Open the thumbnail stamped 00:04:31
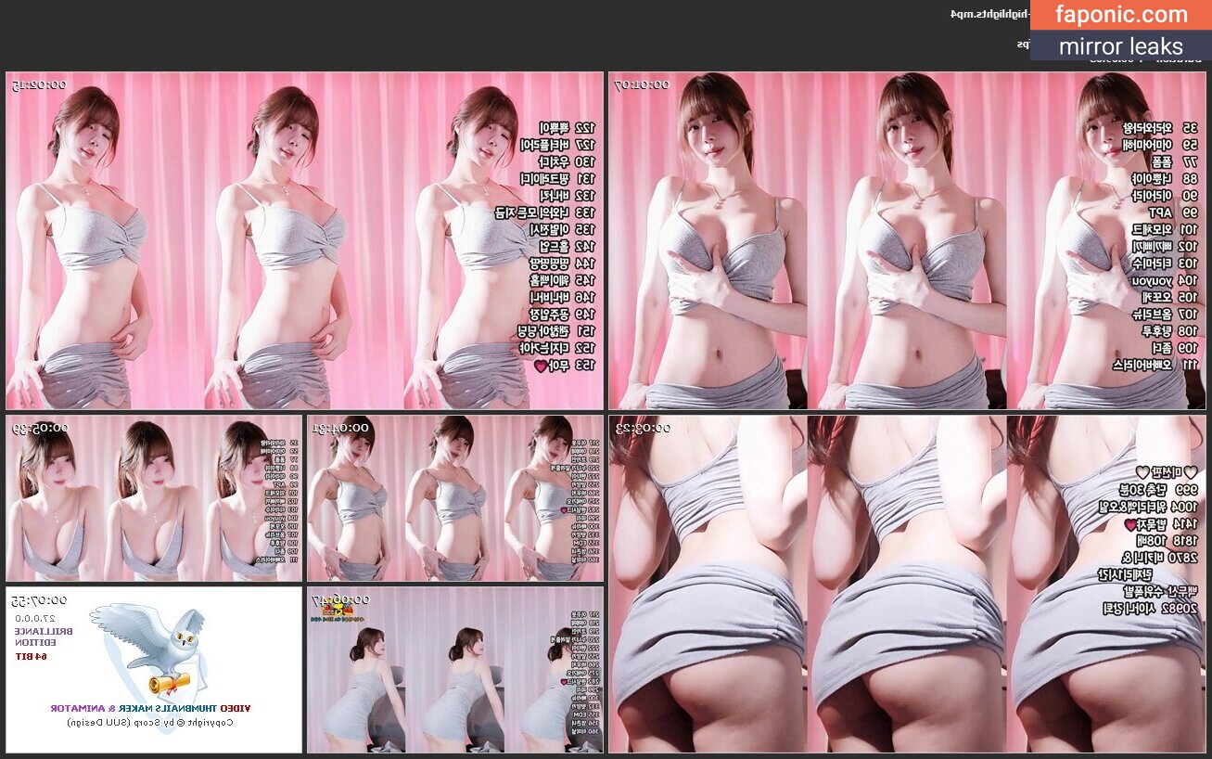 pos(454,499)
